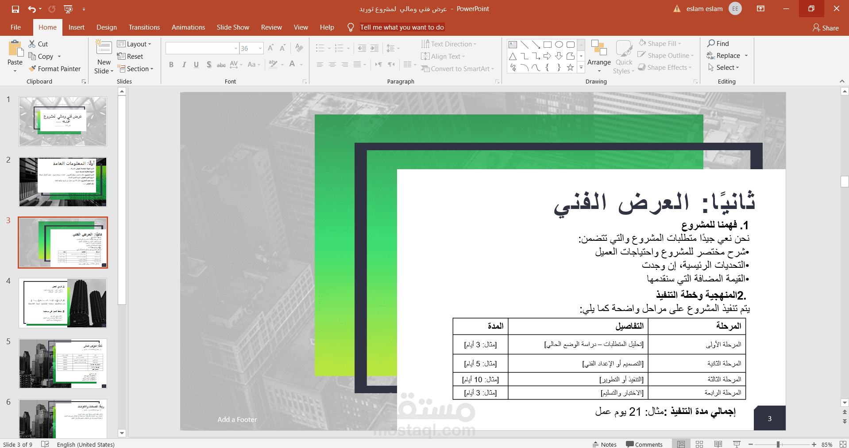Viewport: 849px width, 448px height.
Task: Switch to Slide Sorter view
Action: pos(699,444)
